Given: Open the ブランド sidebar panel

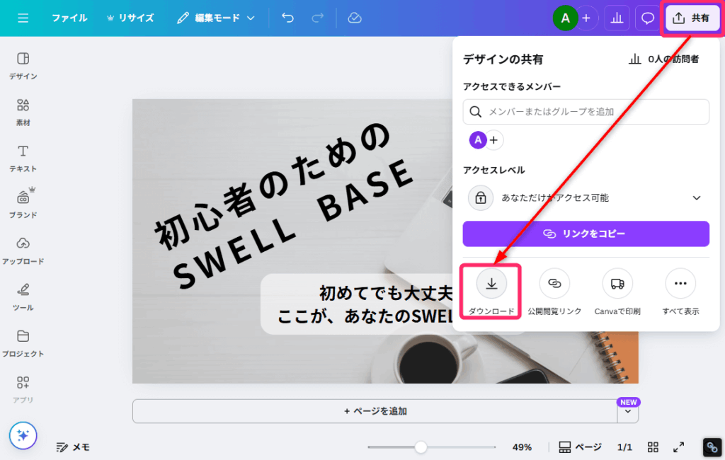Looking at the screenshot, I should (x=23, y=203).
